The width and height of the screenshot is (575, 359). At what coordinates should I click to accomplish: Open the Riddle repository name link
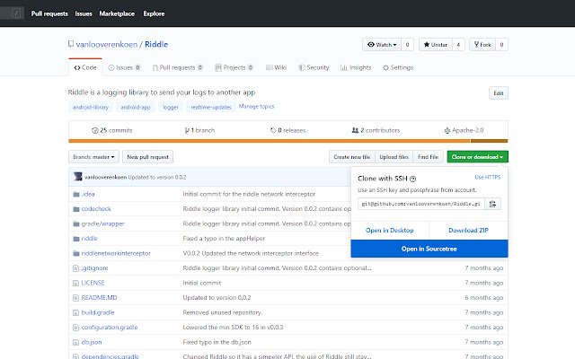pyautogui.click(x=156, y=44)
